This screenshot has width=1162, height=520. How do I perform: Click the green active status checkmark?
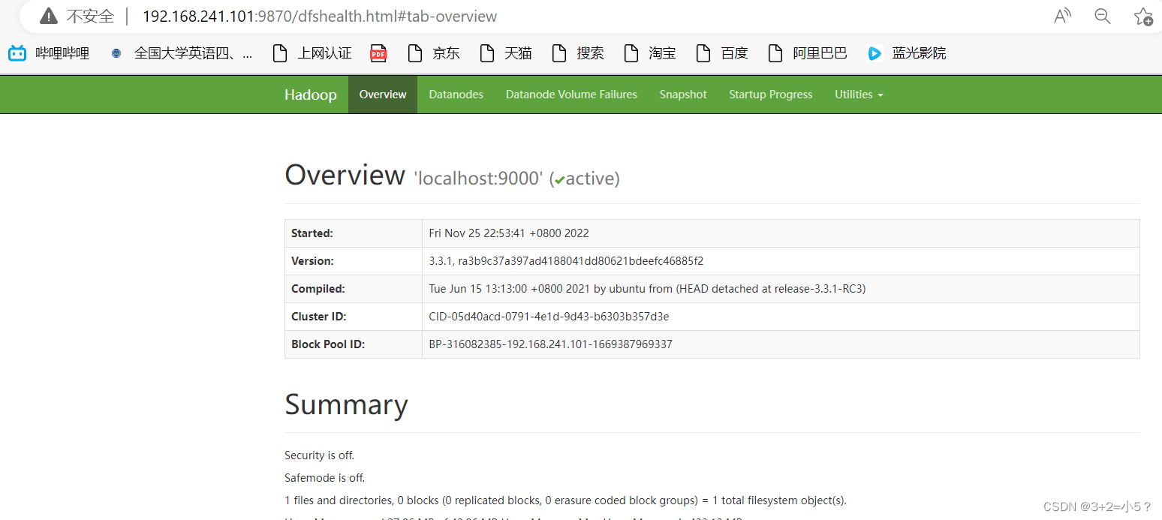coord(559,180)
